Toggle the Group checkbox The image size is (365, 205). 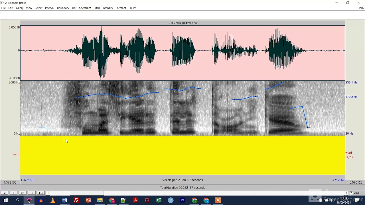point(351,193)
